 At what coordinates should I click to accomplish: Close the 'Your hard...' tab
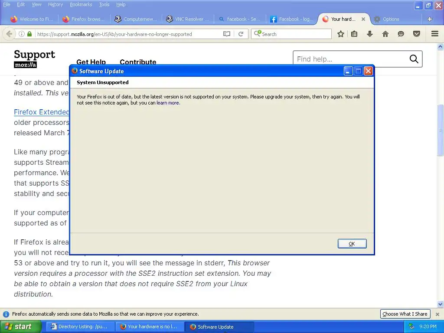point(363,19)
